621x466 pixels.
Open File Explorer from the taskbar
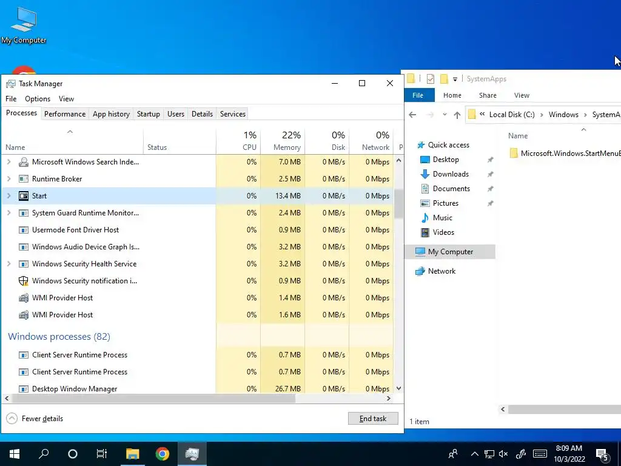pos(133,454)
